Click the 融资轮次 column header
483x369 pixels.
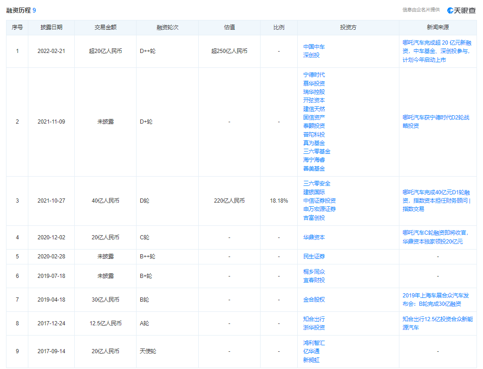click(167, 27)
